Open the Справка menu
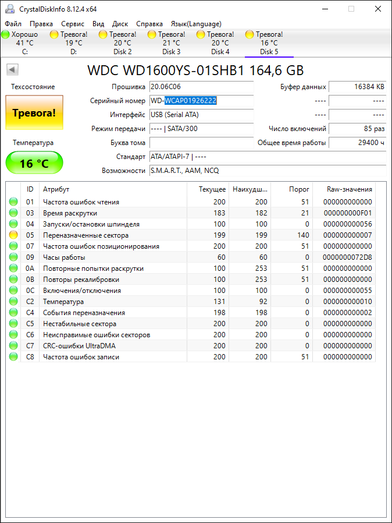392x523 pixels. tap(149, 24)
